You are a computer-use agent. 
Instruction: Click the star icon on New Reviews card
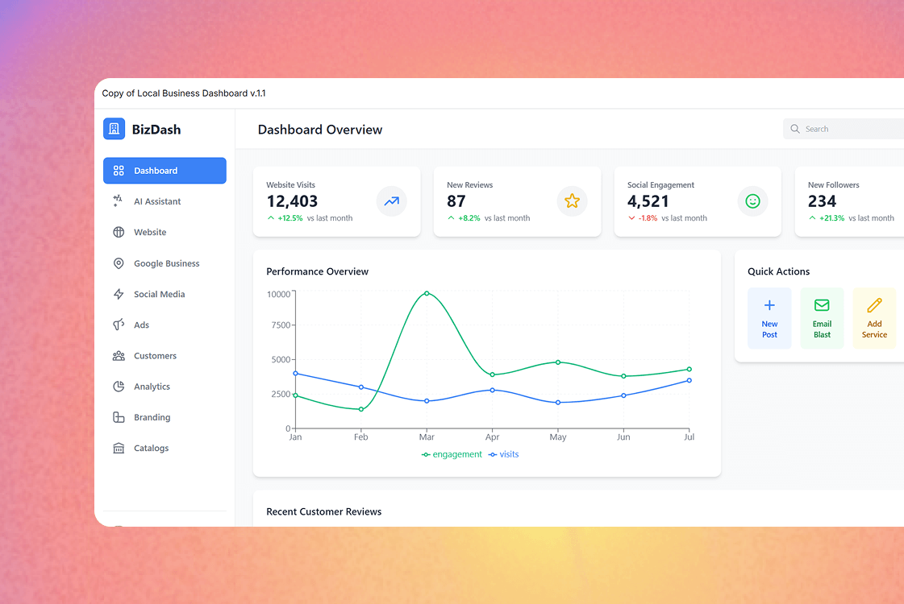click(x=573, y=201)
